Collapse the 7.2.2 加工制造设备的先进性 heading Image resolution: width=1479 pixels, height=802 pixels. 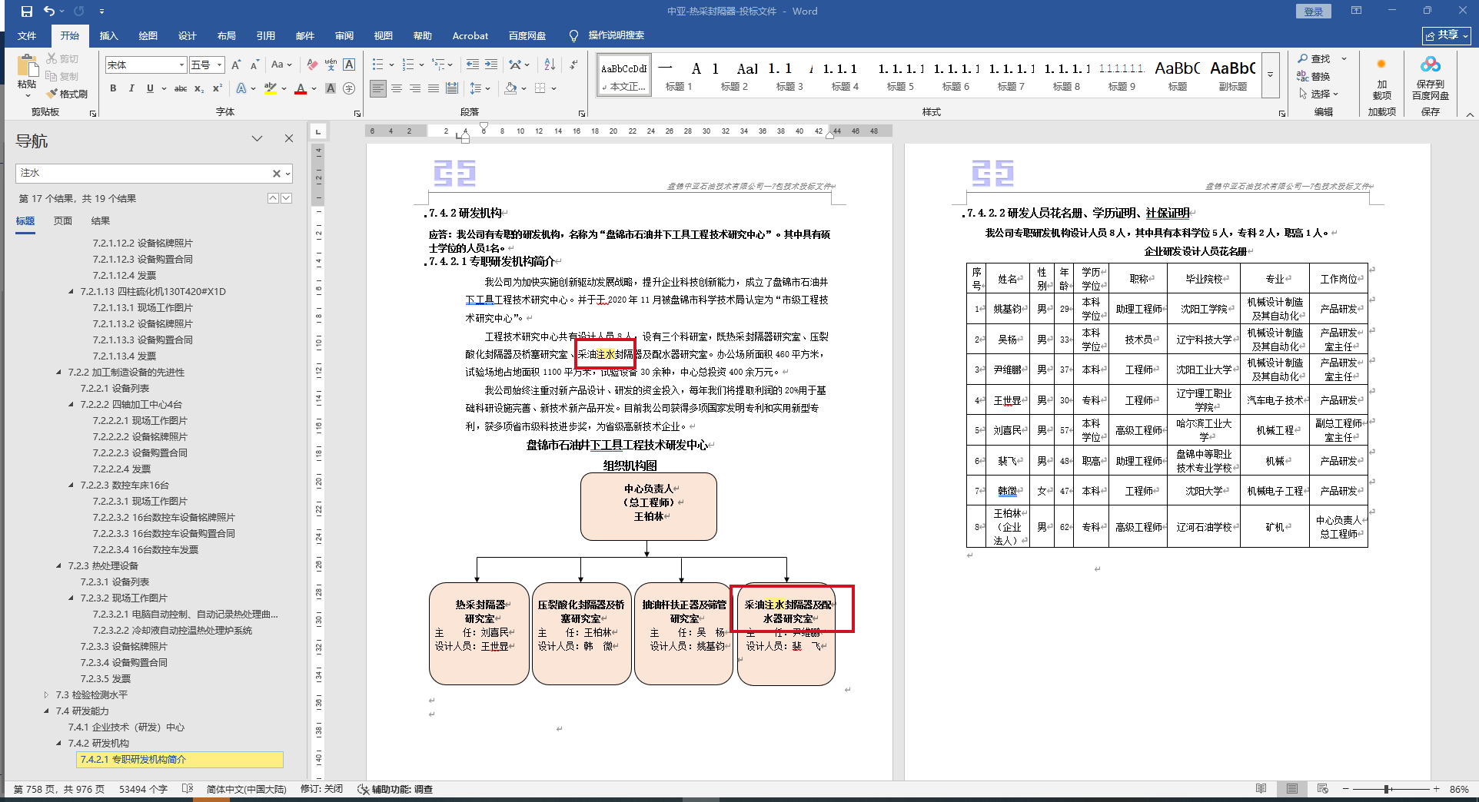tap(59, 373)
